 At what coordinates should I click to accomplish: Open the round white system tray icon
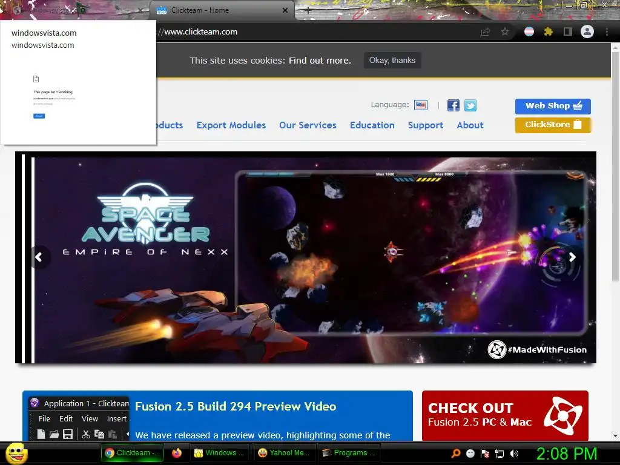point(470,453)
